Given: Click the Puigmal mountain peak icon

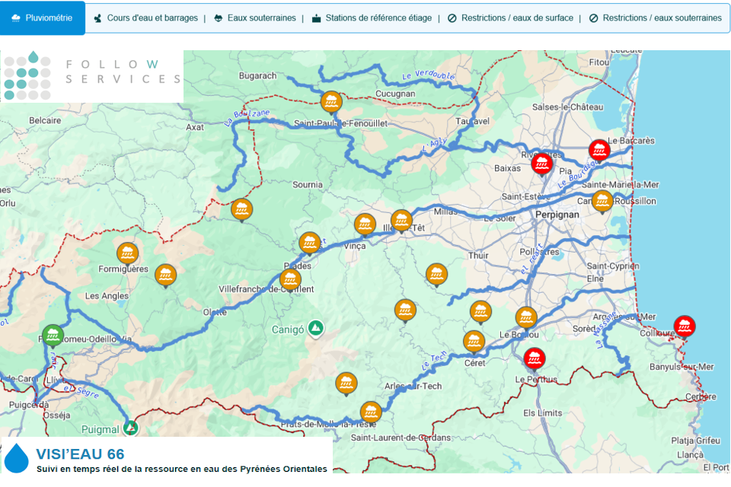Looking at the screenshot, I should point(132,428).
